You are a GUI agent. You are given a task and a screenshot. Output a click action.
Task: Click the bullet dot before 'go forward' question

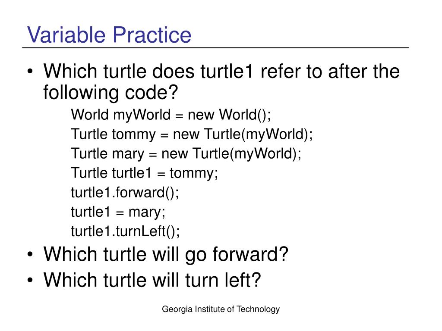pyautogui.click(x=30, y=255)
